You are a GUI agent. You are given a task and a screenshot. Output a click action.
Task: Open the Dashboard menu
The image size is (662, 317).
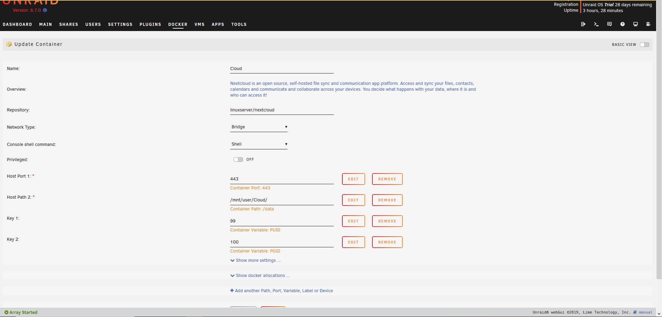click(x=17, y=24)
